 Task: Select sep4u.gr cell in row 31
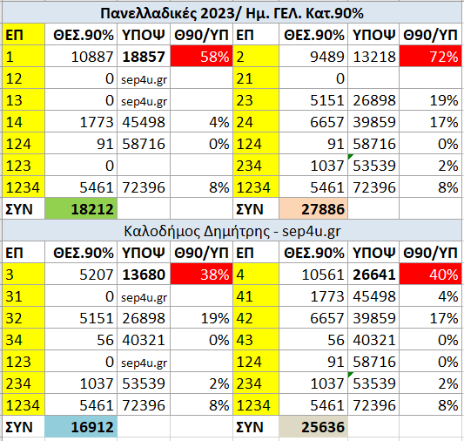[x=144, y=296]
